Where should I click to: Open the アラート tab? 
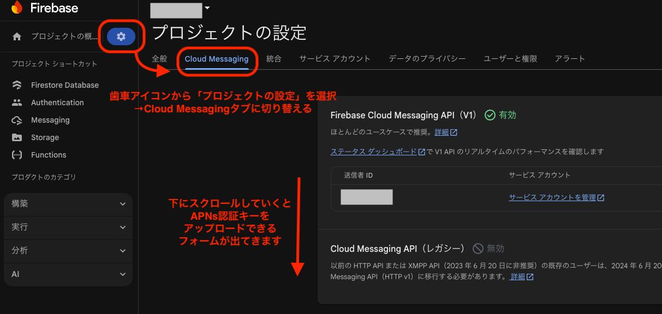(x=570, y=59)
